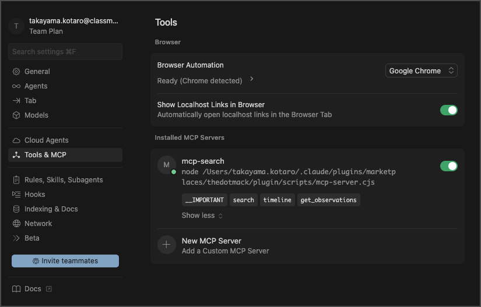Click the Indexing & Docs database icon
481x307 pixels.
pos(16,209)
